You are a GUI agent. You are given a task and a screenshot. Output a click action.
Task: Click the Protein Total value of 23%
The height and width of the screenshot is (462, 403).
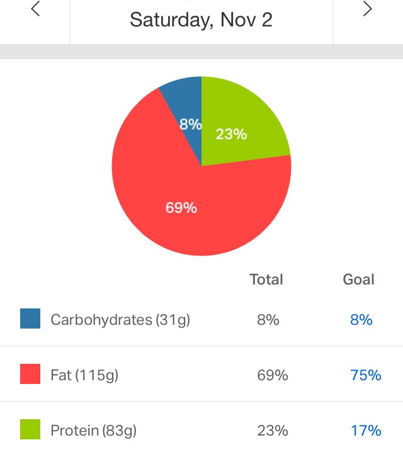pyautogui.click(x=273, y=431)
